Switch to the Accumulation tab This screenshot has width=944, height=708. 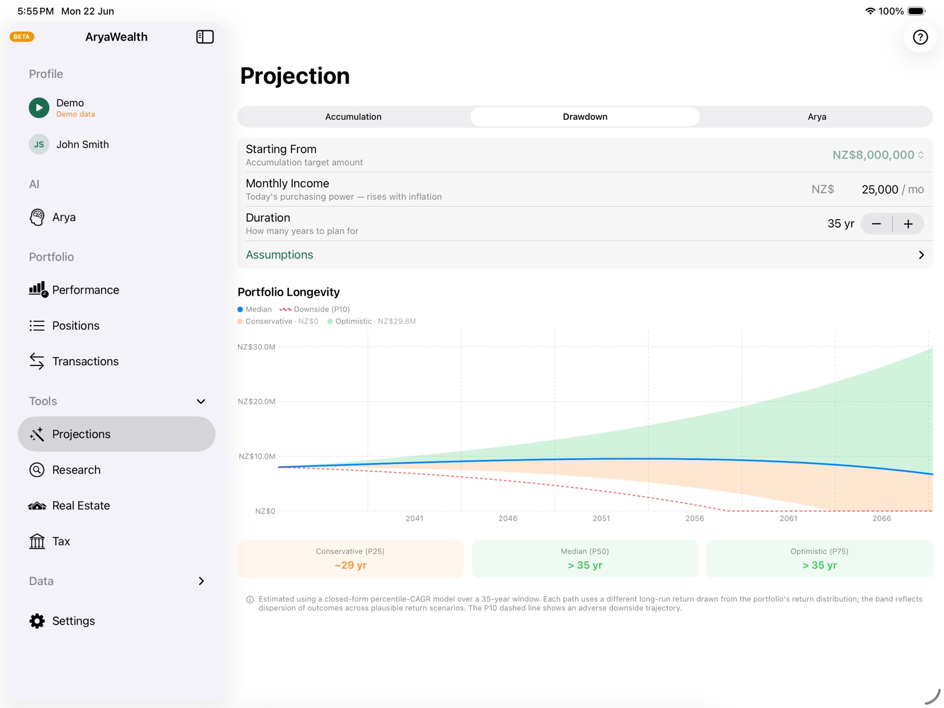coord(353,116)
